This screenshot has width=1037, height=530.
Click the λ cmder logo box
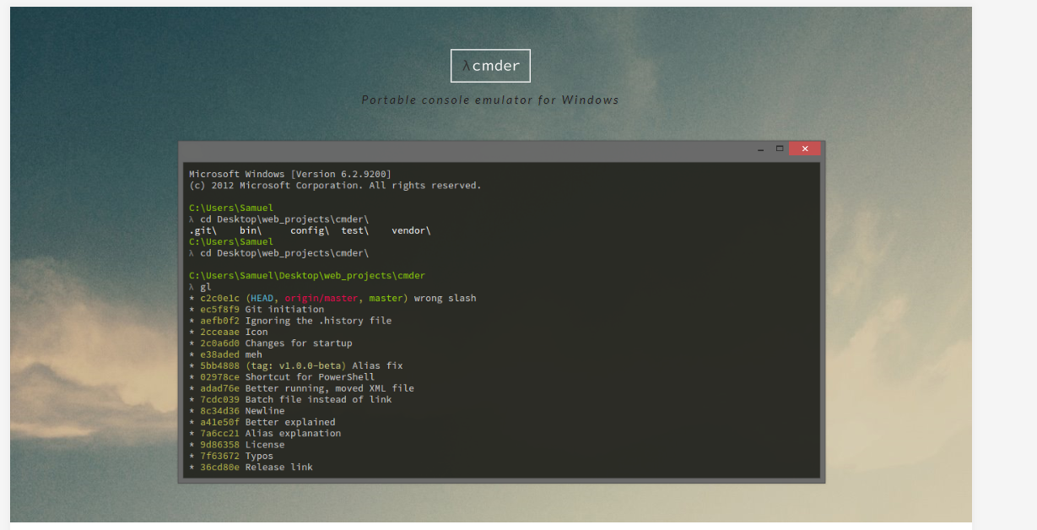tap(490, 66)
